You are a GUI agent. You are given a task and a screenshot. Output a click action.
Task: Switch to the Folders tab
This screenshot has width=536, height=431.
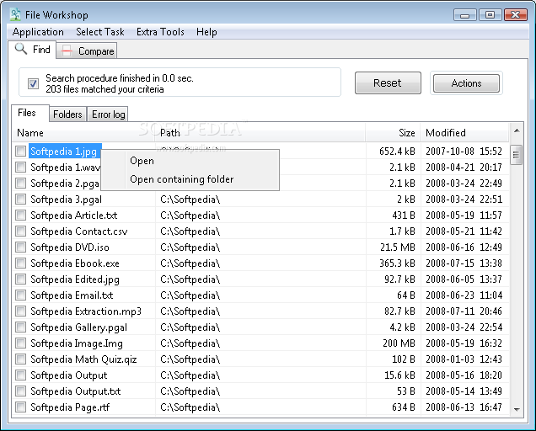67,114
